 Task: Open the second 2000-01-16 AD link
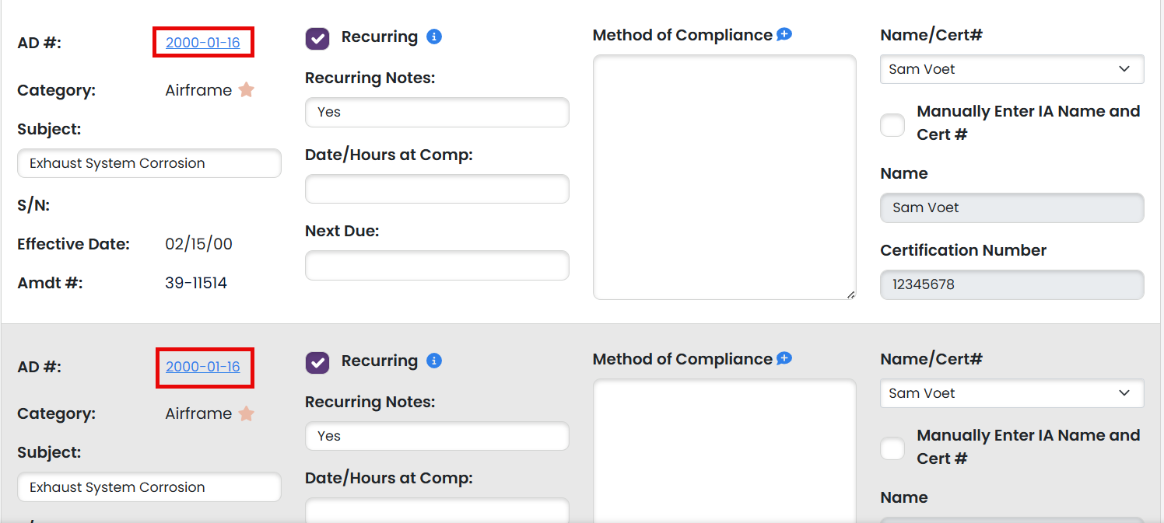(203, 367)
